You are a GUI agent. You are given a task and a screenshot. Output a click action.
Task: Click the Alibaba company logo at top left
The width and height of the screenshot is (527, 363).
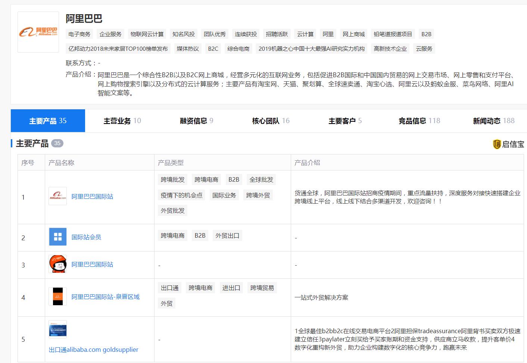point(38,31)
